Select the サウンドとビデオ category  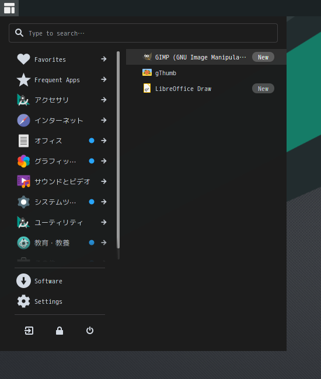pyautogui.click(x=62, y=181)
